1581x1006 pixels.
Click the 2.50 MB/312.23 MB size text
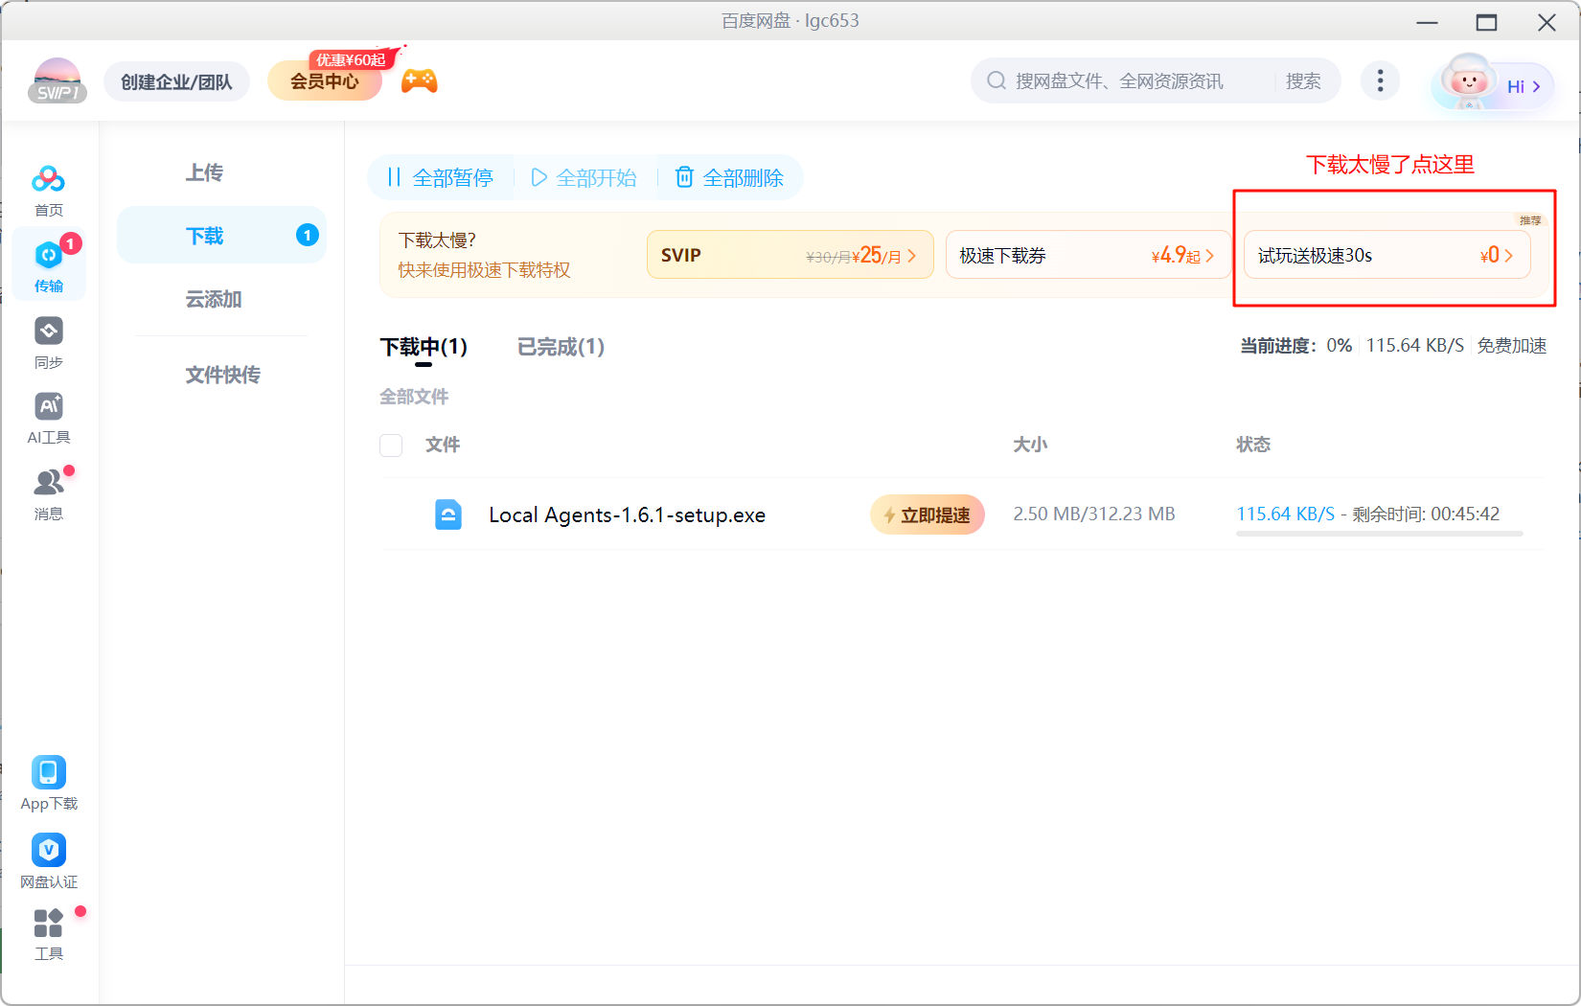(1094, 514)
